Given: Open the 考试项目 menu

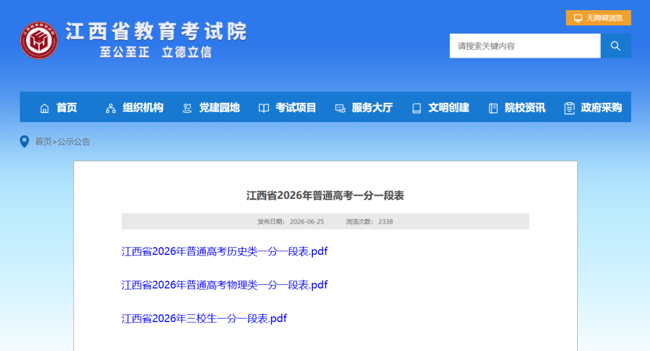Looking at the screenshot, I should (x=296, y=108).
